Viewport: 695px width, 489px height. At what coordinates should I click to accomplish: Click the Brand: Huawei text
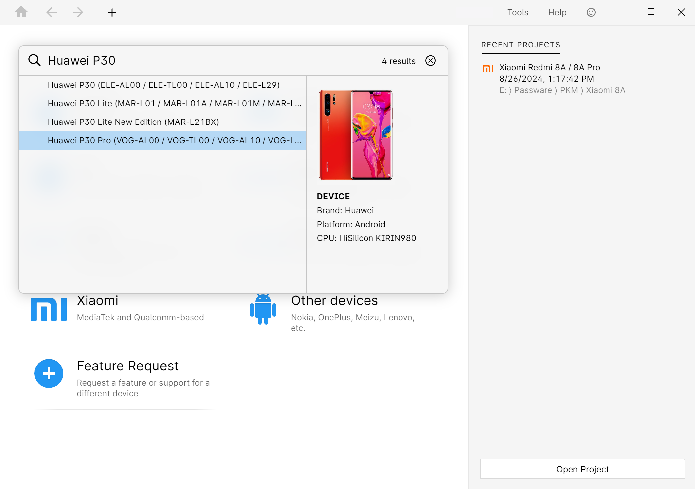tap(345, 210)
